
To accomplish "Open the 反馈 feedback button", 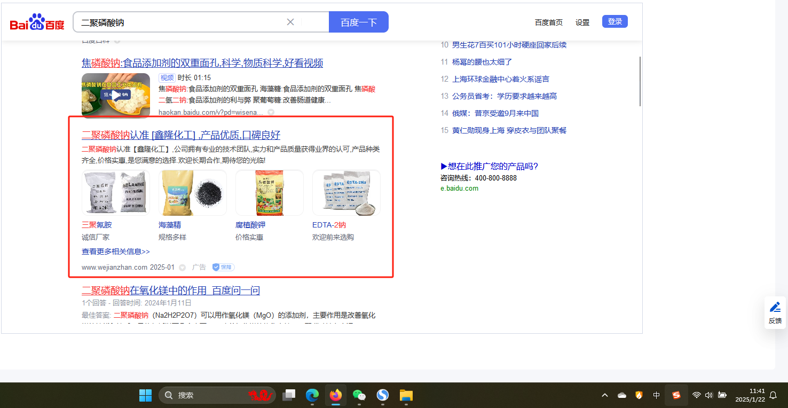I will [775, 312].
